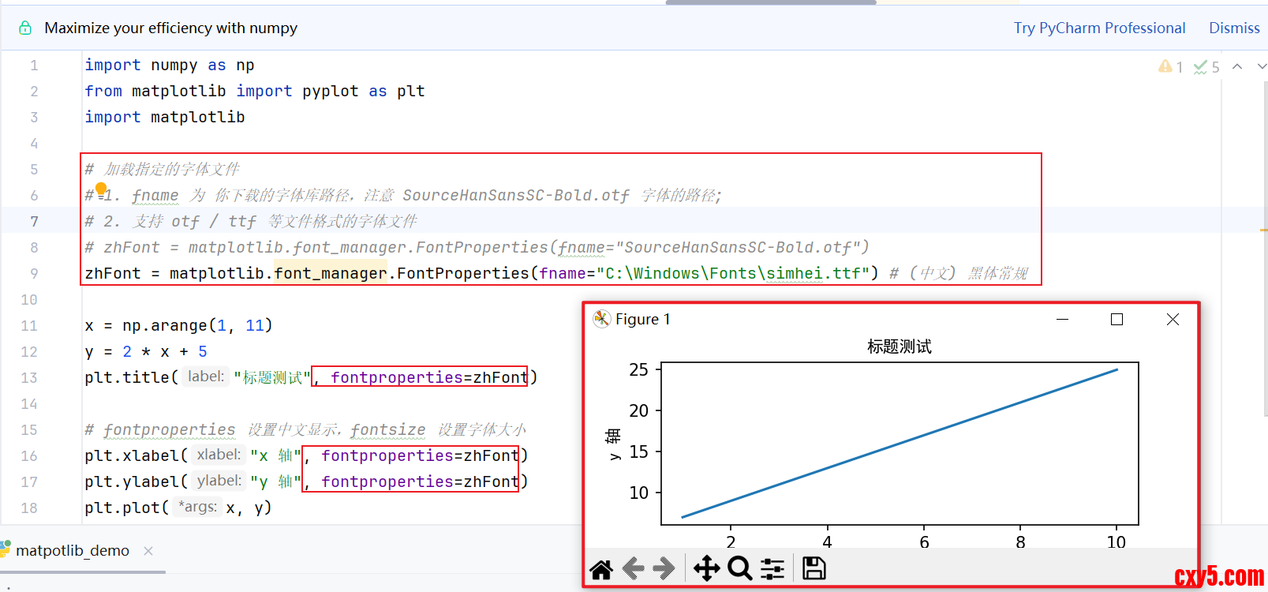
Task: Click the 'Maximize your efficiency with numpy' banner text
Action: (x=171, y=28)
